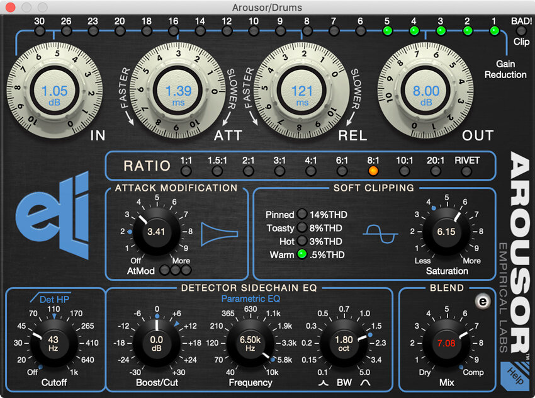Click the Gain Reduction label
This screenshot has height=398, width=535.
point(505,69)
